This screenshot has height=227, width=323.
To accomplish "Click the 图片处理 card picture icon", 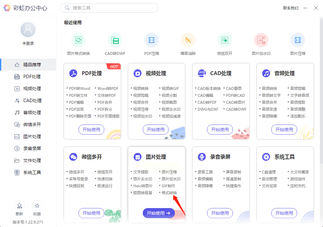I will click(x=137, y=157).
